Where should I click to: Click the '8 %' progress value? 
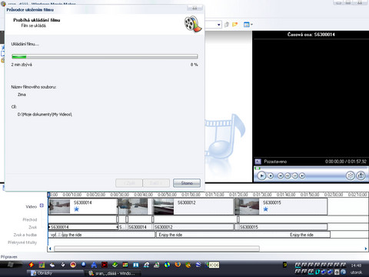tap(194, 65)
